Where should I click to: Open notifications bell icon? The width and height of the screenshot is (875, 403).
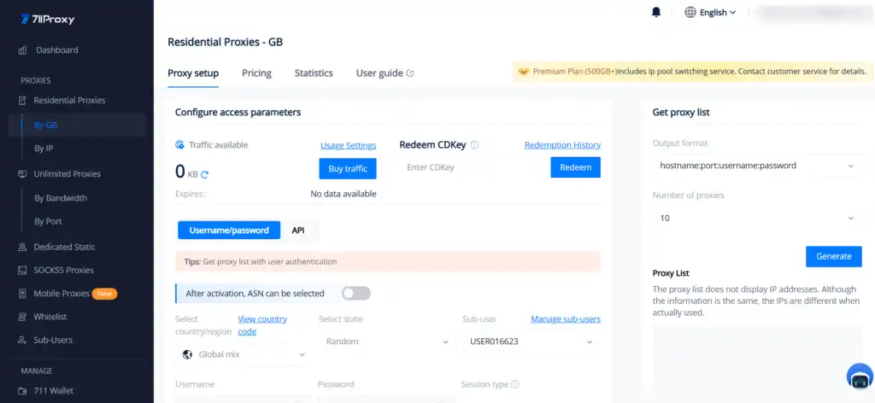656,12
